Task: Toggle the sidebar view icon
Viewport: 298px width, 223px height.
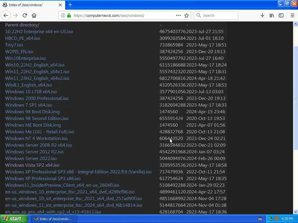Action: pyautogui.click(x=281, y=16)
